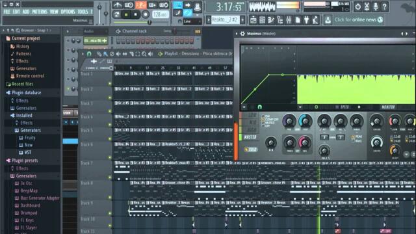
Task: Click the tempo tapper lamp icon
Action: pos(315,20)
